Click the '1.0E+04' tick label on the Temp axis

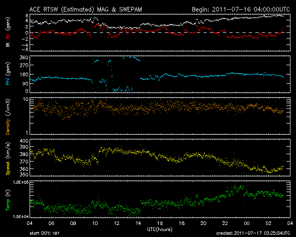tap(21, 217)
